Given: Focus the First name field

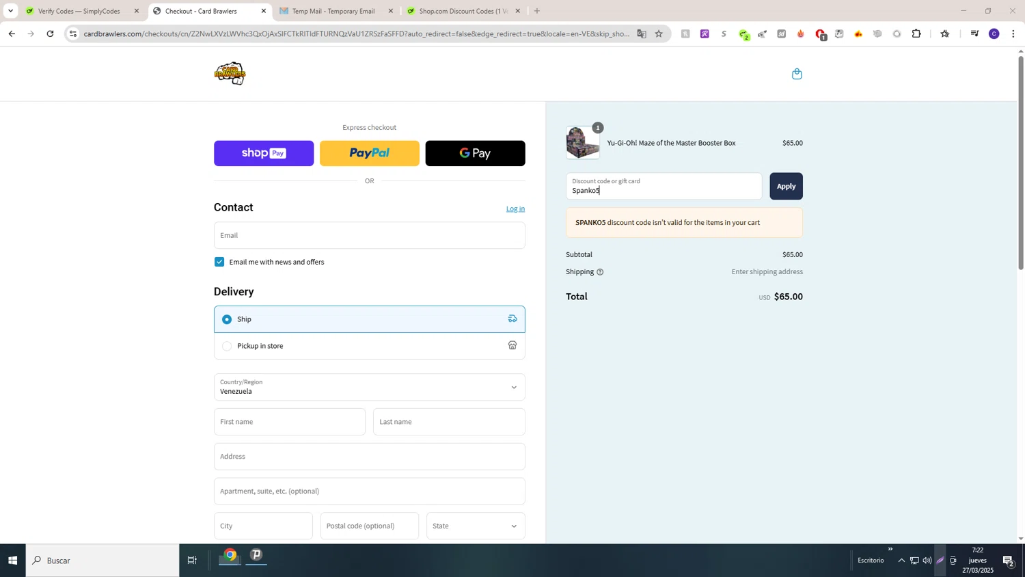Looking at the screenshot, I should 290,422.
